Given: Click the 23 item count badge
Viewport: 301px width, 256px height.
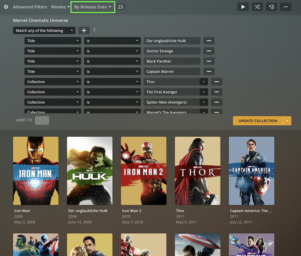Looking at the screenshot, I should tap(120, 7).
